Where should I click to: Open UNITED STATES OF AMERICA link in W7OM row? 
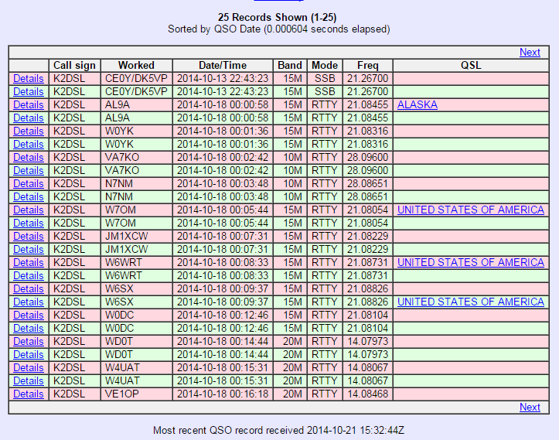click(471, 210)
